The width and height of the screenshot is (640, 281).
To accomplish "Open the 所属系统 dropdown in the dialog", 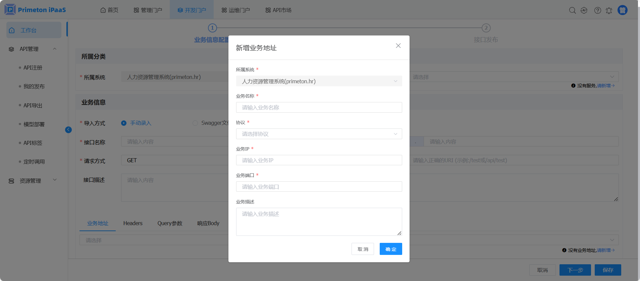I will (x=319, y=81).
